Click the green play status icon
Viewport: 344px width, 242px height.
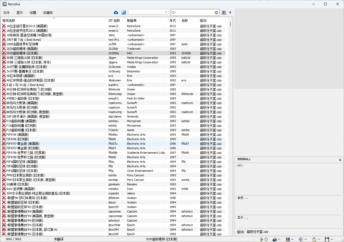point(262,239)
